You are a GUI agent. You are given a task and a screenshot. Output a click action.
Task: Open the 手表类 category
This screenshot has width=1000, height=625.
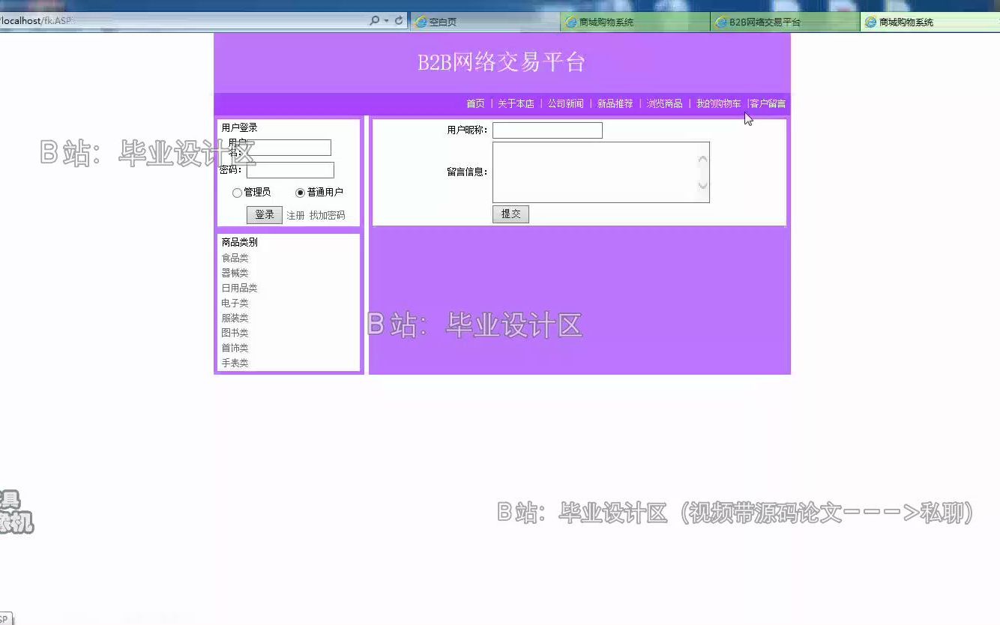click(x=235, y=363)
